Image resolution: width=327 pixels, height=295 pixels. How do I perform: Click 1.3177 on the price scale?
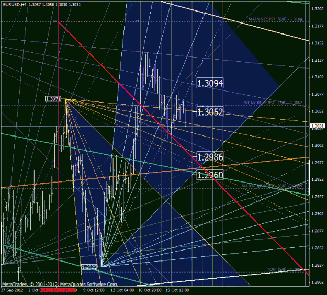click(318, 26)
